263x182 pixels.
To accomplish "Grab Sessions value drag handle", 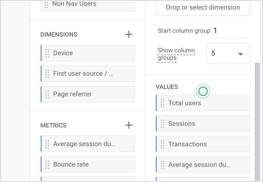I will click(163, 124).
